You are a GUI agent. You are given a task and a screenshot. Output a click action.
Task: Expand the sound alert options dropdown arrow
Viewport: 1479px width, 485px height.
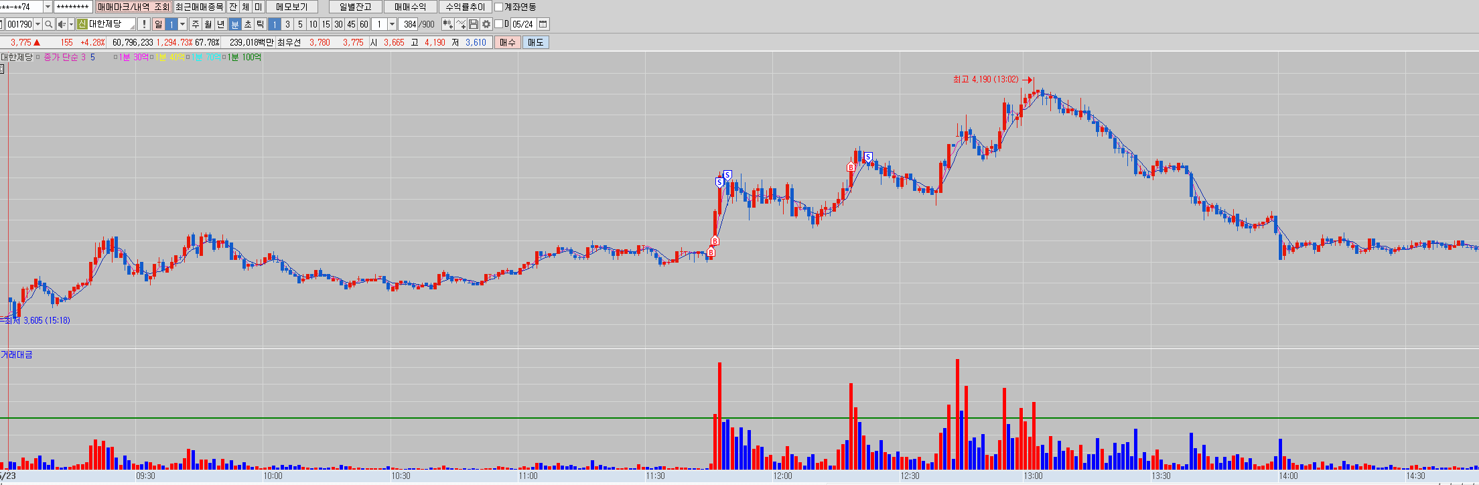click(71, 24)
